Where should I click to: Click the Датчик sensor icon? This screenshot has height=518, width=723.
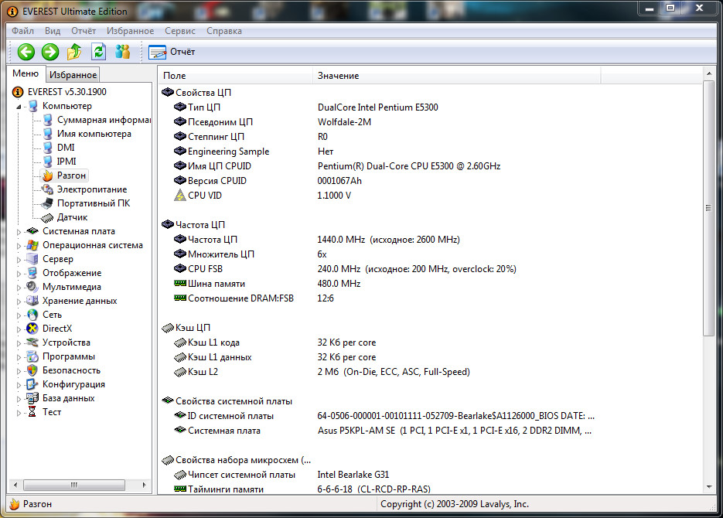(47, 217)
